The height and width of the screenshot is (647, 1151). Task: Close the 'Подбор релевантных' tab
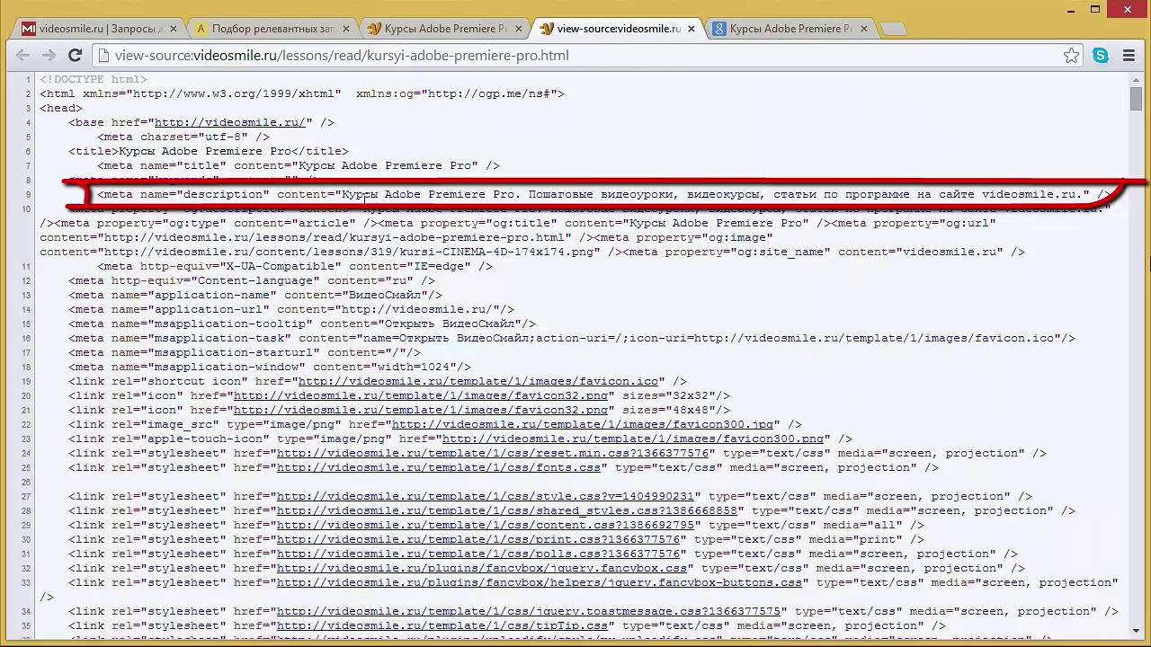point(346,29)
